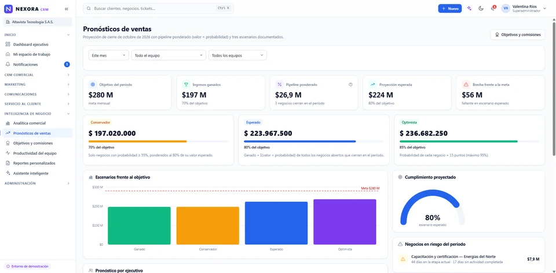Open the notifications bell in header
This screenshot has width=556, height=273.
(492, 9)
